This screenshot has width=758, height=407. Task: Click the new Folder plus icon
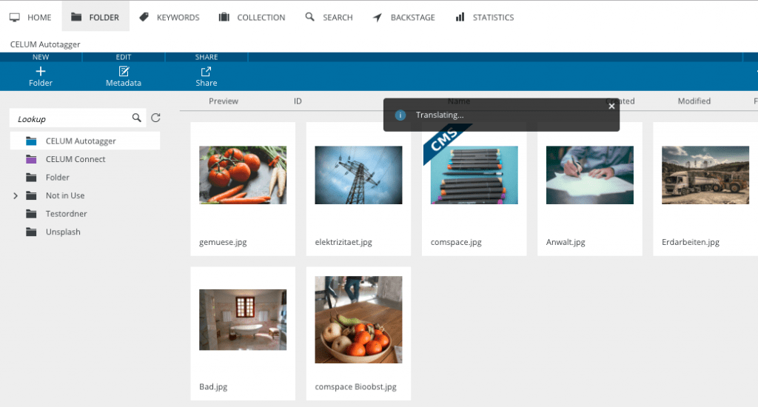[41, 71]
